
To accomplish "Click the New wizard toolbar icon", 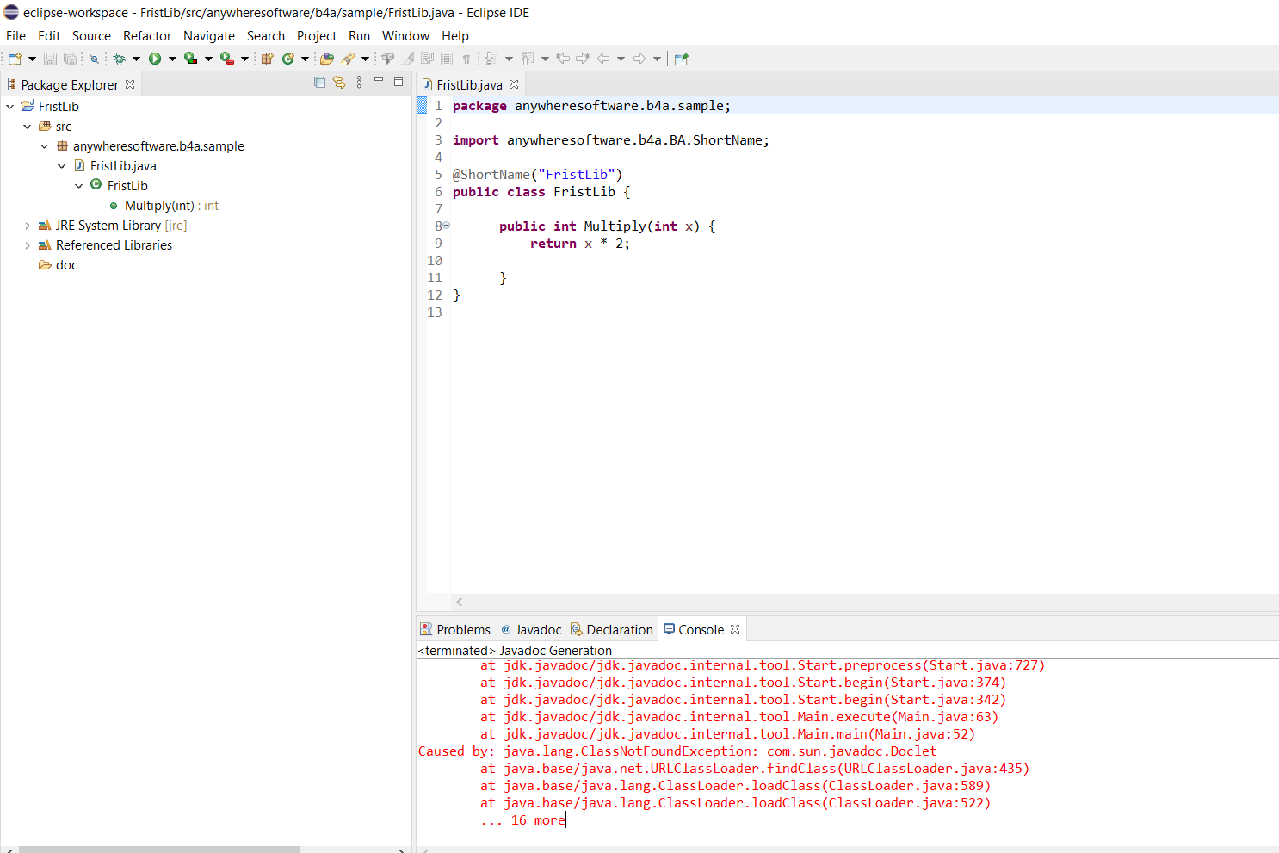I will [15, 59].
